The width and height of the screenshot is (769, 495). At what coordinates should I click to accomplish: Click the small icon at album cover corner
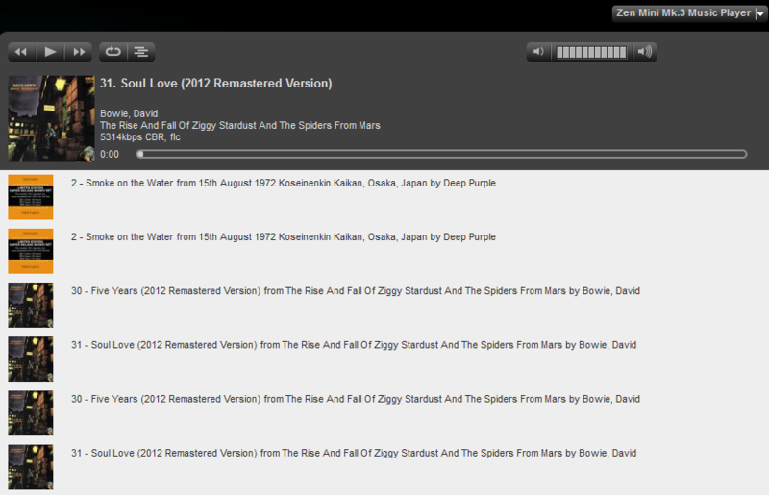[87, 154]
